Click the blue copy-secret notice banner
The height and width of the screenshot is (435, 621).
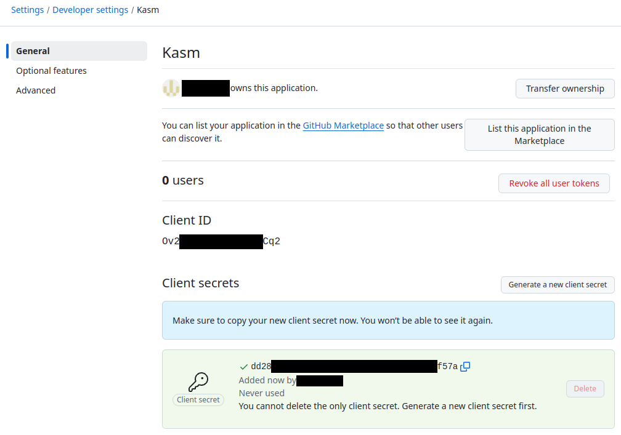[388, 320]
